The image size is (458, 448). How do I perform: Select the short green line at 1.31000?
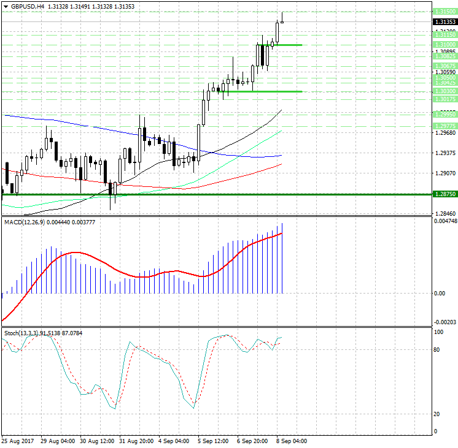point(280,45)
